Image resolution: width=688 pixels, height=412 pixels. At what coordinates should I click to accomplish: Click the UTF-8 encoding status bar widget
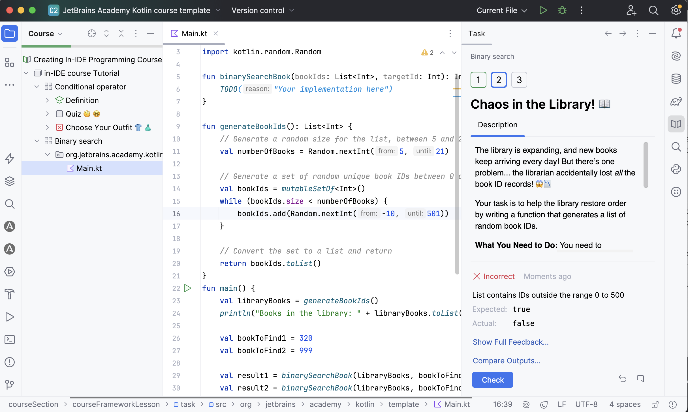pos(586,405)
